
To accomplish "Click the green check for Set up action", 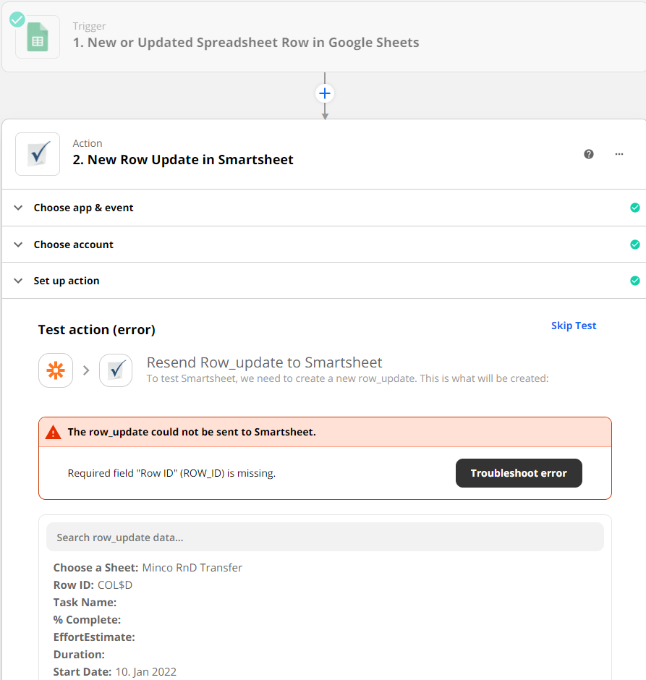I will (x=635, y=281).
